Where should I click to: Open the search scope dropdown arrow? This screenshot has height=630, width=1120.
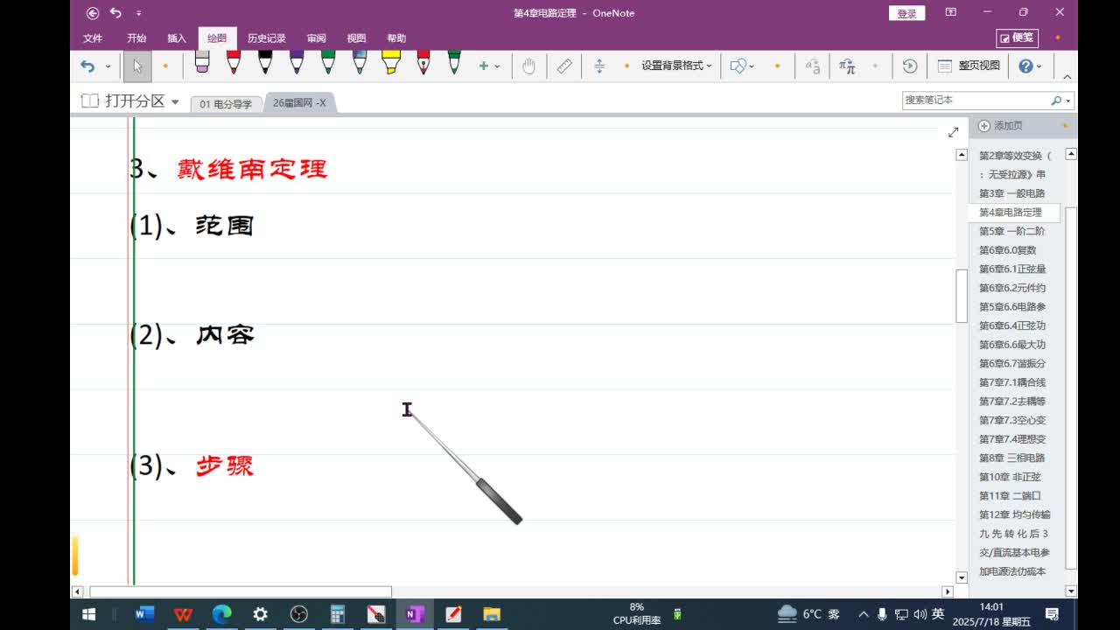pos(1068,101)
